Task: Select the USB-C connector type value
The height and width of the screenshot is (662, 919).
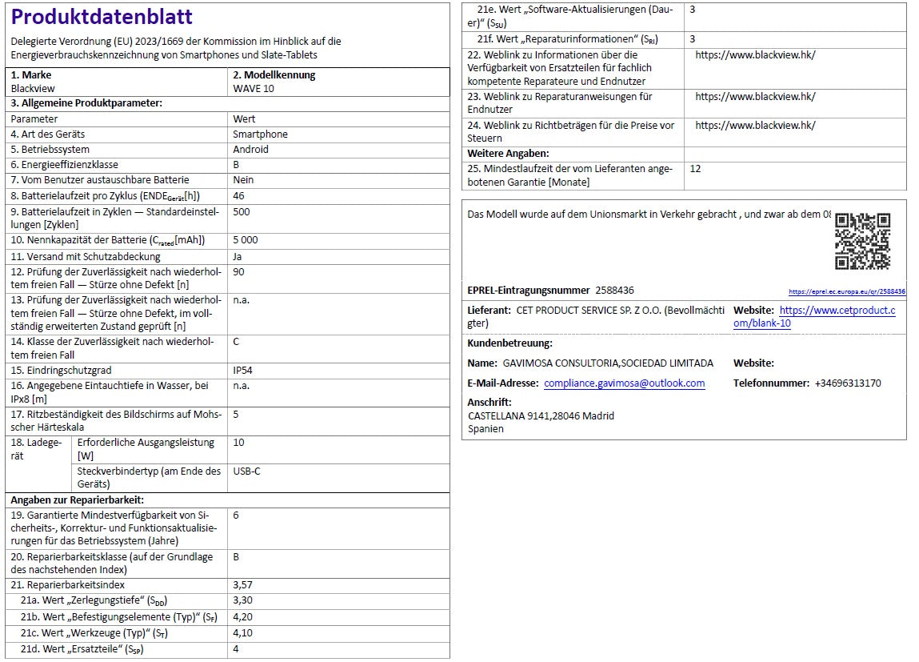Action: click(247, 471)
